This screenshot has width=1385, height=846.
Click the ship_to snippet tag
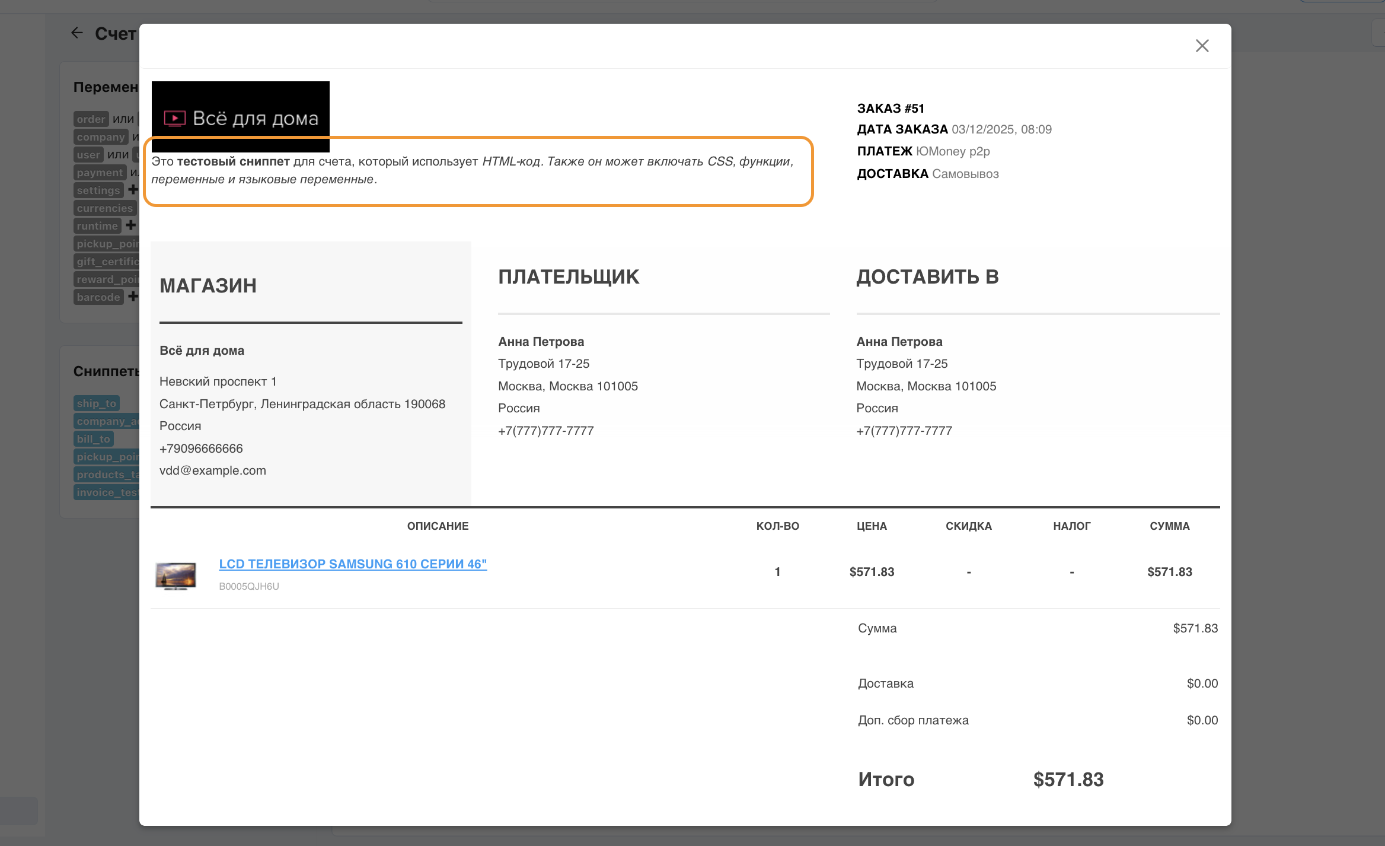click(x=96, y=403)
